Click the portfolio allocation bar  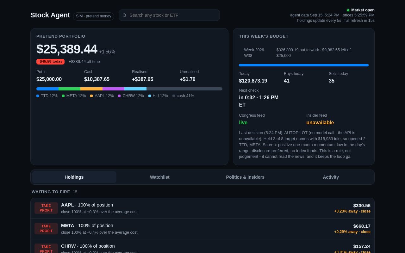(129, 89)
